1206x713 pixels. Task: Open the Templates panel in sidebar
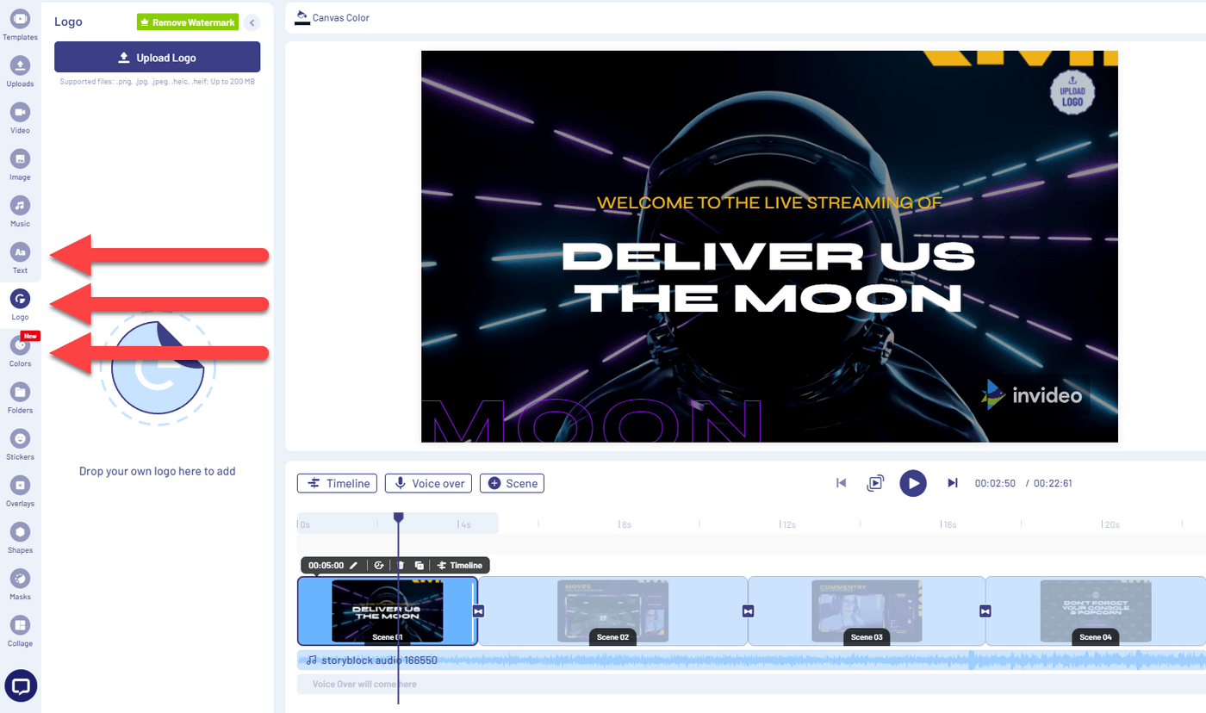(x=20, y=24)
